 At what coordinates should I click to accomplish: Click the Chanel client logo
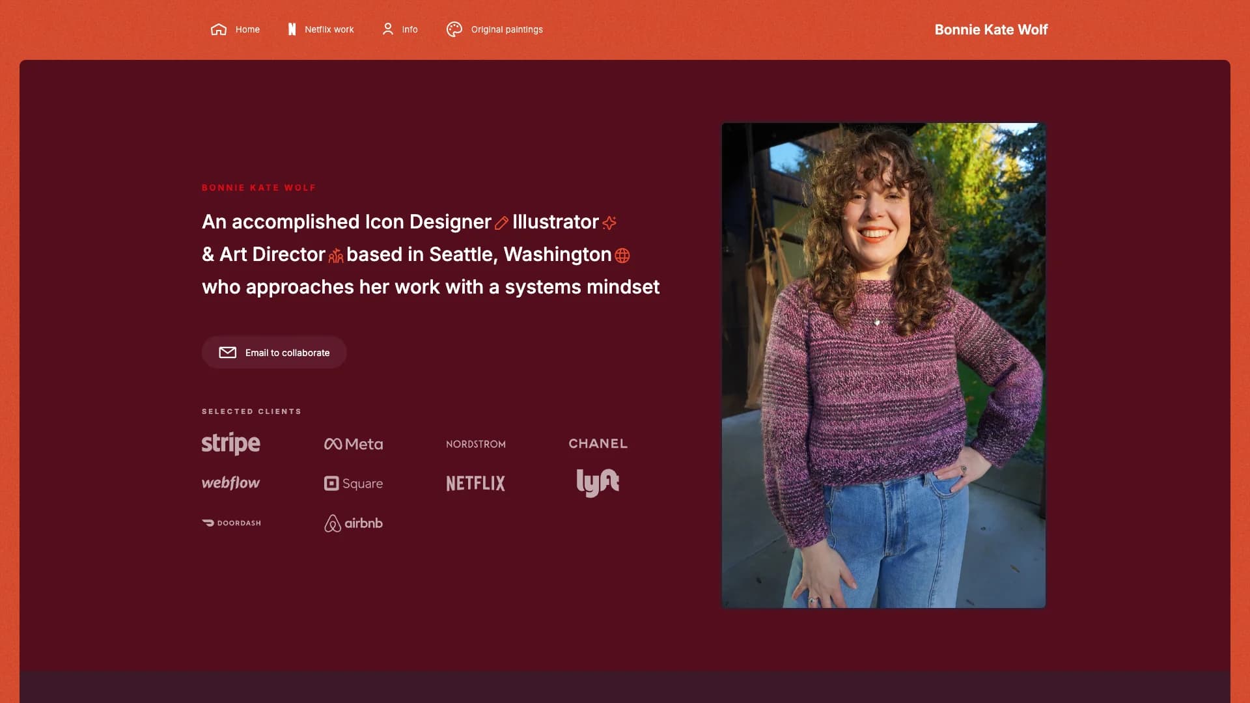pos(598,443)
